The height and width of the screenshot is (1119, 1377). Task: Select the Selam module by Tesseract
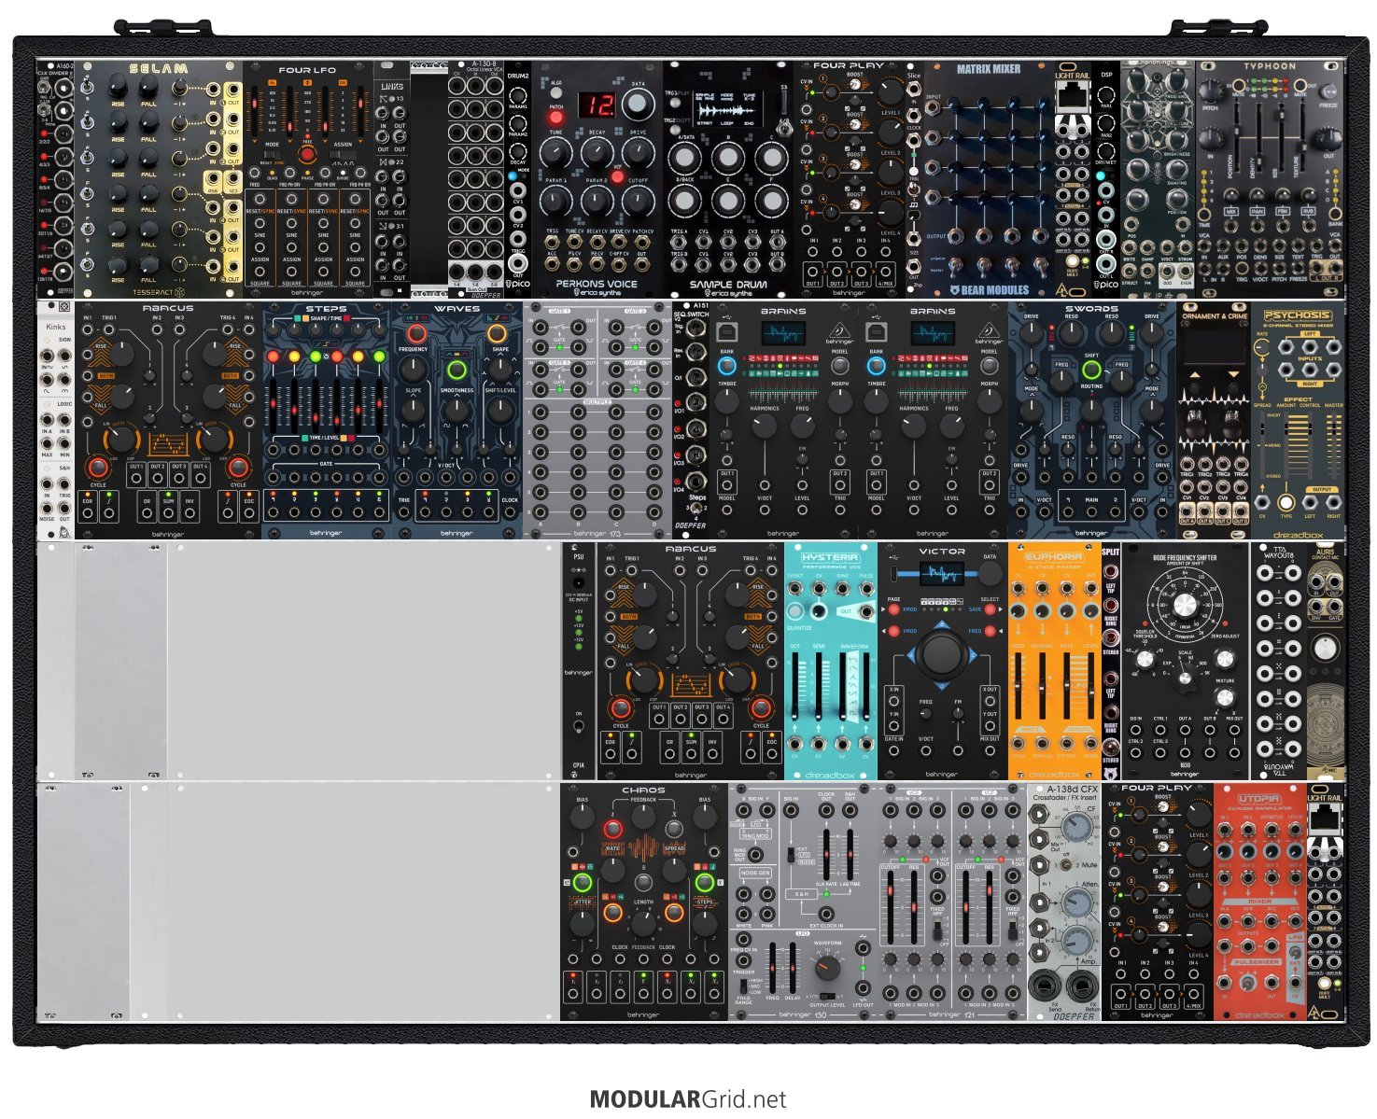159,179
